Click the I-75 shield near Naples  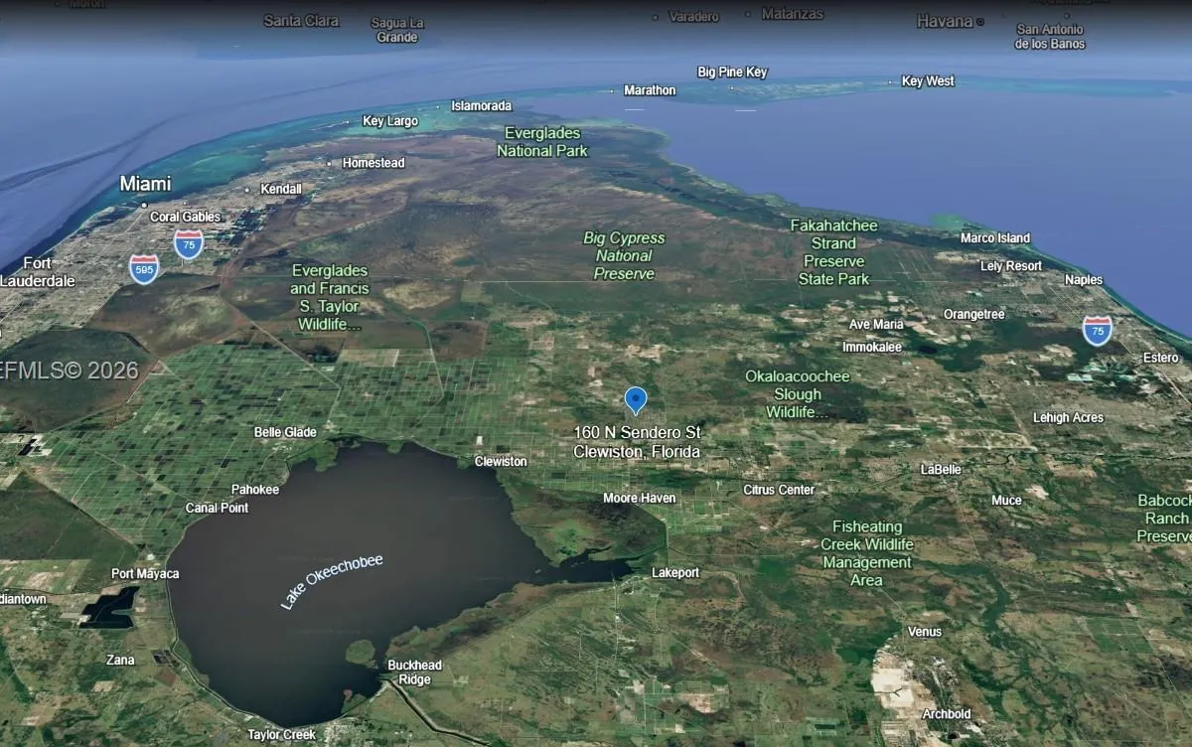click(x=1097, y=330)
